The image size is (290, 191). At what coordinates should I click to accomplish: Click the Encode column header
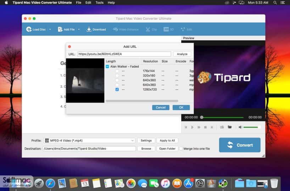[181, 61]
